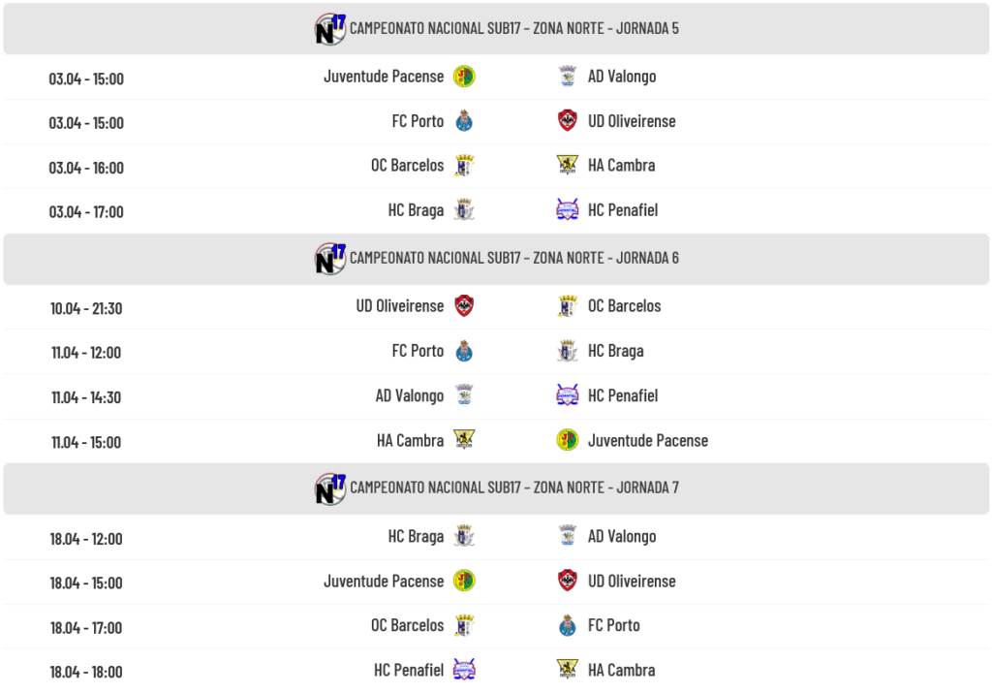This screenshot has height=693, width=992.
Task: Open Juventude Pacense team name in Jornada 6
Action: click(x=647, y=440)
